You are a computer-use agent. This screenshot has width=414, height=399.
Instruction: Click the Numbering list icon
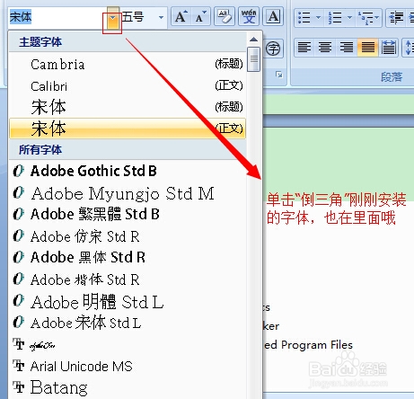pyautogui.click(x=335, y=18)
